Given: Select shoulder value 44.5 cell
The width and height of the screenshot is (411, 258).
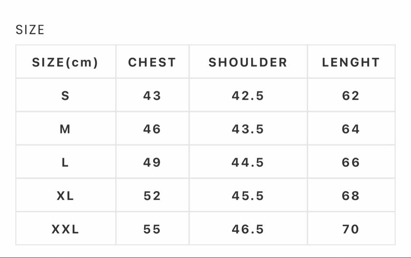Looking at the screenshot, I should pos(248,163).
